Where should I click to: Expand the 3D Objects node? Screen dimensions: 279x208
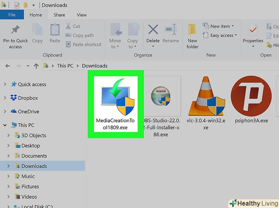[x=8, y=135]
